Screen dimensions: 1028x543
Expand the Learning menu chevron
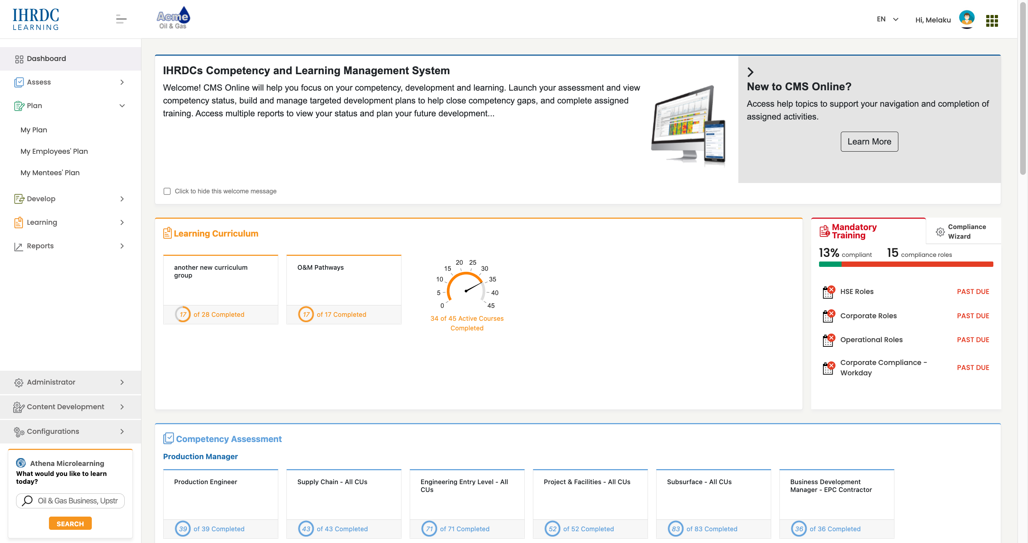pyautogui.click(x=122, y=223)
